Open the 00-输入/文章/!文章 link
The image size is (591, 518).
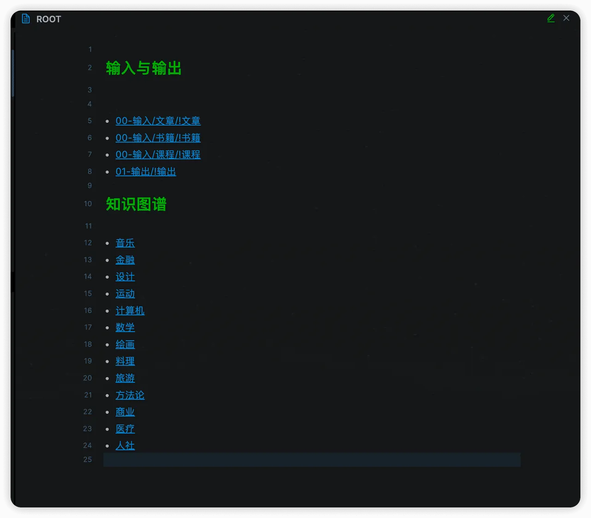pyautogui.click(x=158, y=121)
